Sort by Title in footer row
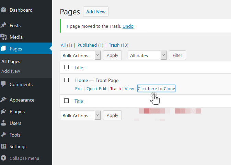 (79, 101)
